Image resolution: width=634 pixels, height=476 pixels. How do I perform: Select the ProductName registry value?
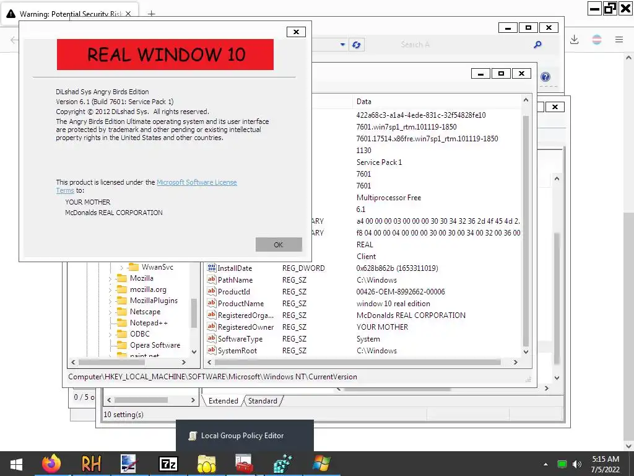coord(241,304)
